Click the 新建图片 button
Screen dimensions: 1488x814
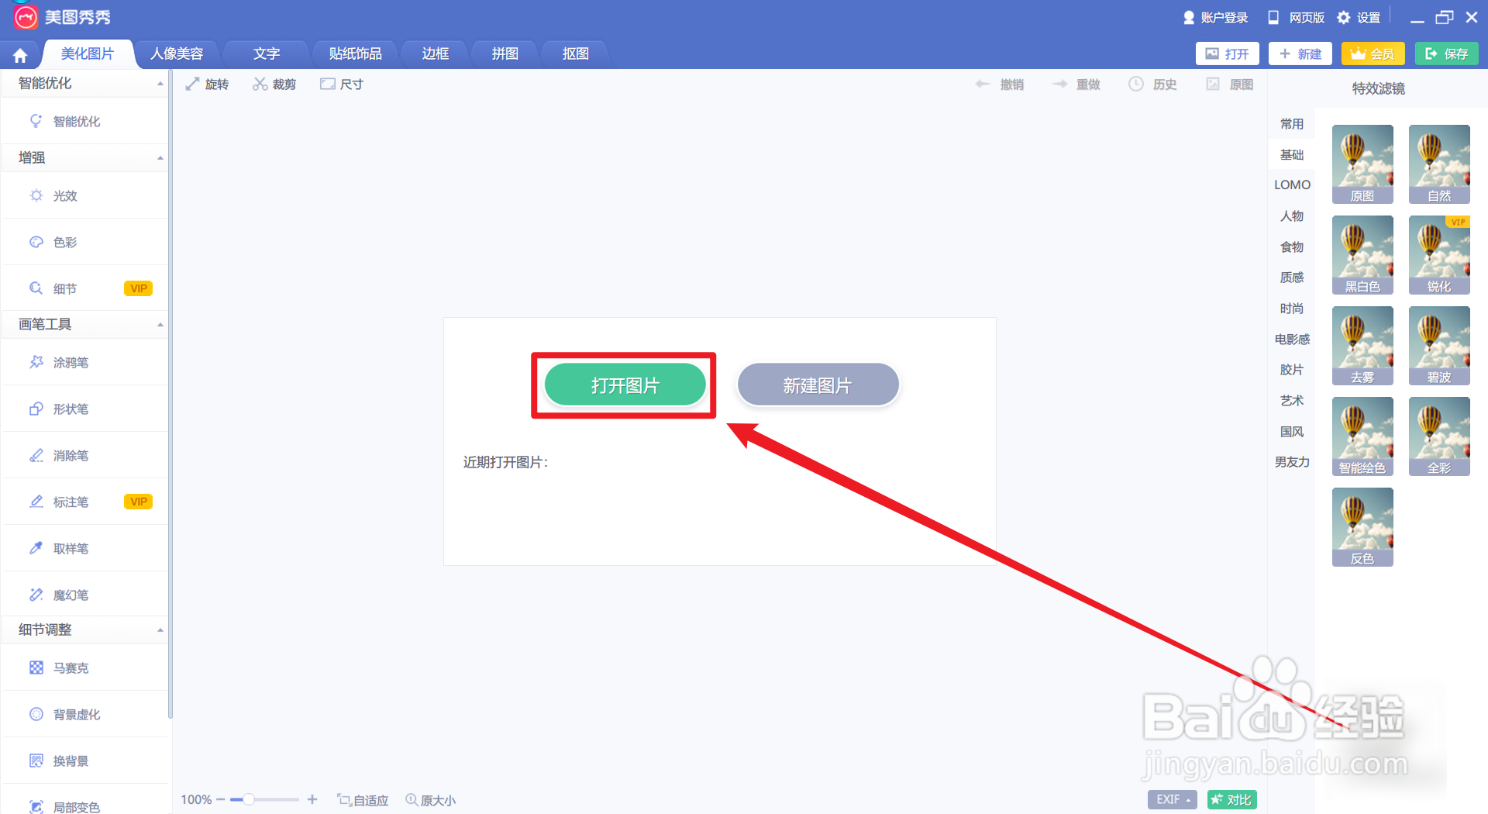pos(818,385)
